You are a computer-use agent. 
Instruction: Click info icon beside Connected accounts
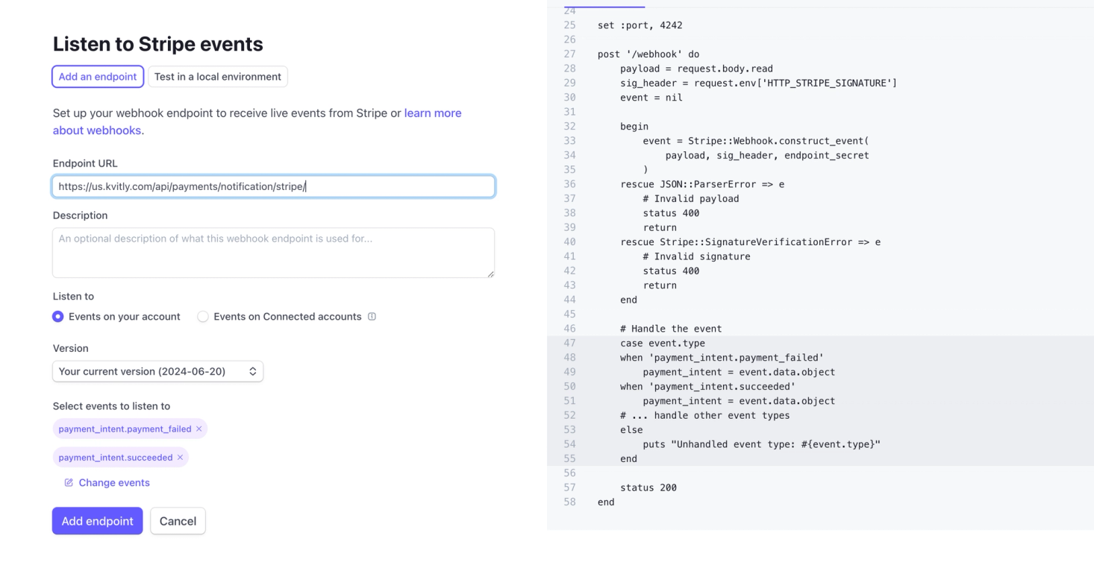[372, 317]
